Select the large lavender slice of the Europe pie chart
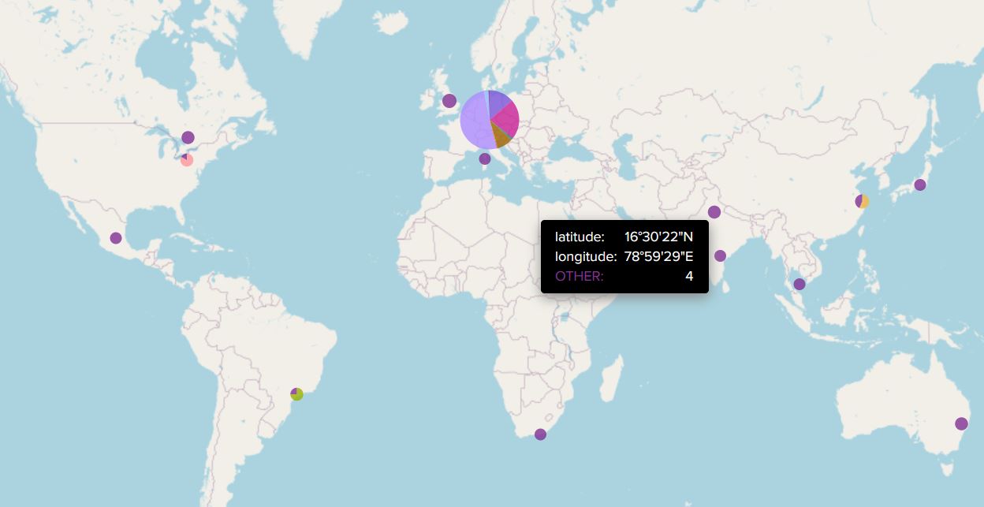984x507 pixels. click(473, 118)
